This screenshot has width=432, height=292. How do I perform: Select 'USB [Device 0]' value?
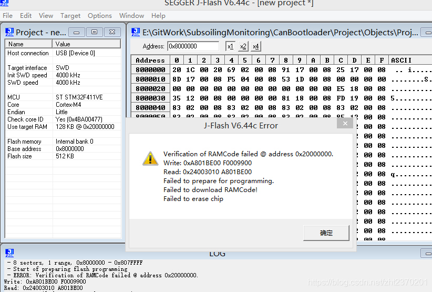(75, 53)
